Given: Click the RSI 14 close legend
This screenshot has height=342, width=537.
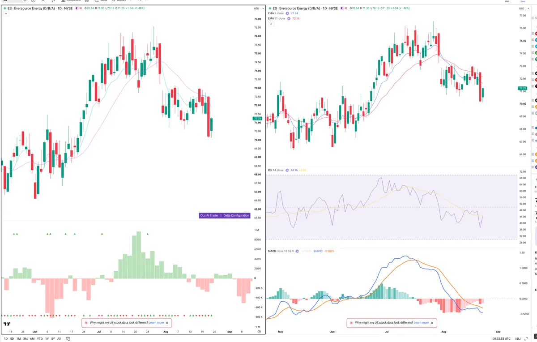Looking at the screenshot, I should pyautogui.click(x=276, y=170).
